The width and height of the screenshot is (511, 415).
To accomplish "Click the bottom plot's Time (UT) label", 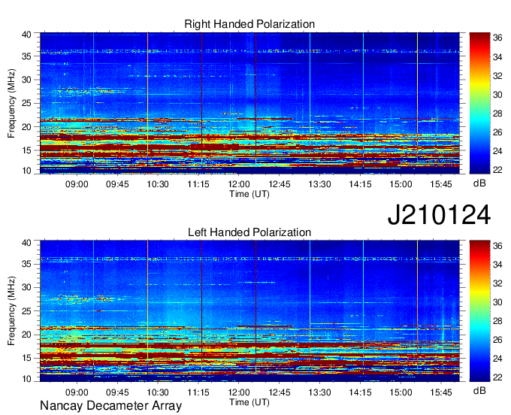I will coord(249,402).
